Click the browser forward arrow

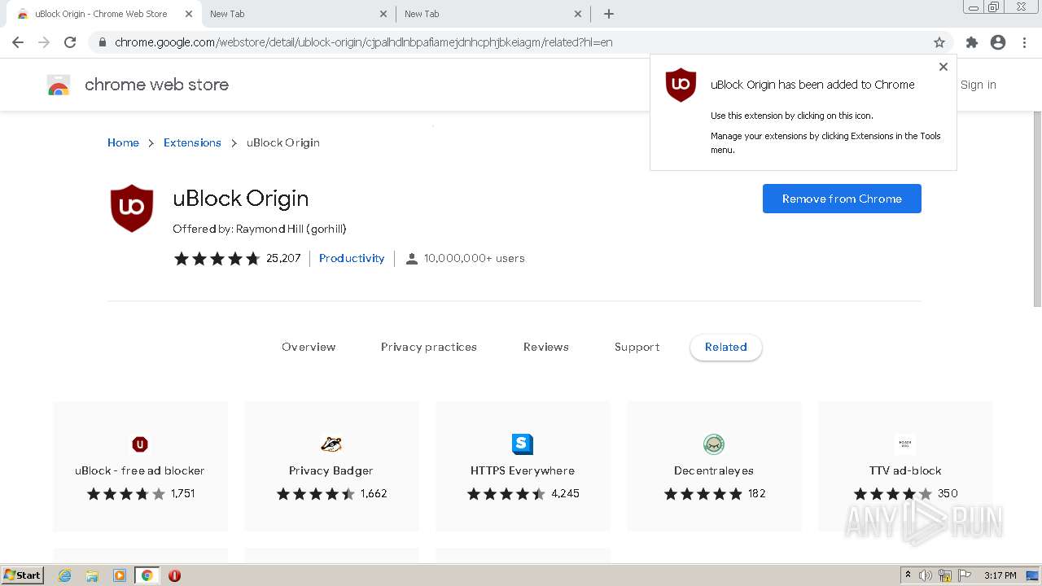coord(44,42)
